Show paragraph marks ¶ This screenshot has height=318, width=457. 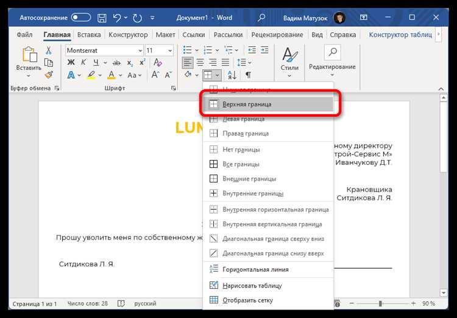(248, 75)
